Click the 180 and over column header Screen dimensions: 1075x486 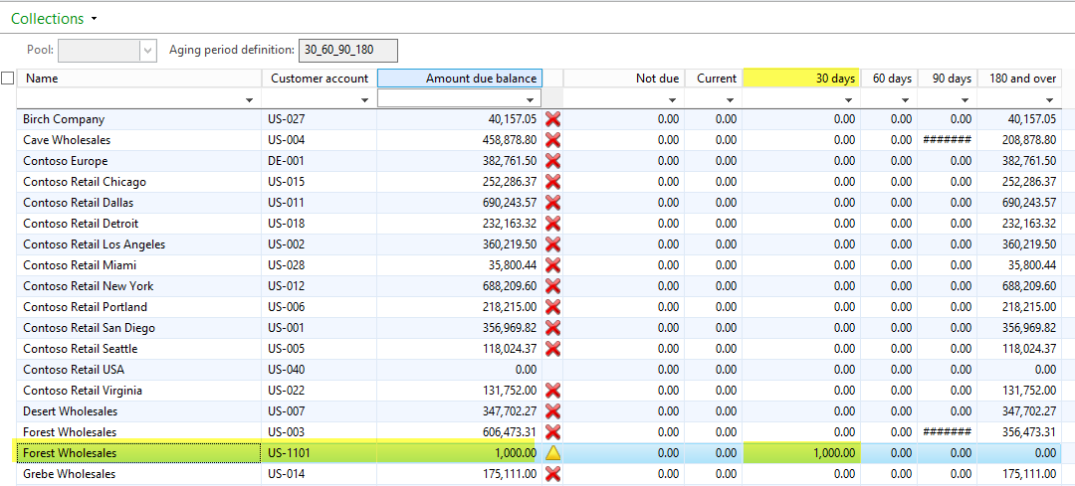[x=1022, y=79]
